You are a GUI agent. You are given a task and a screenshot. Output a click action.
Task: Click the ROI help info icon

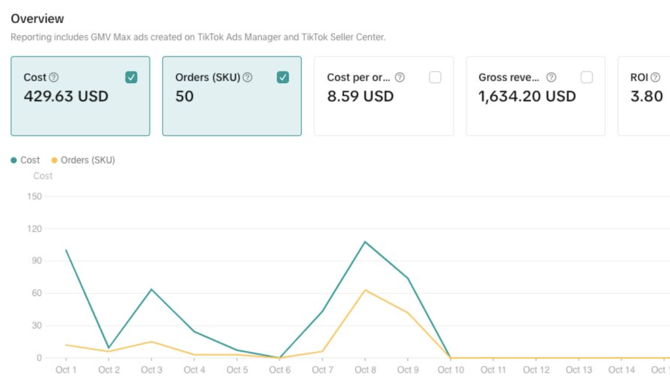coord(656,77)
